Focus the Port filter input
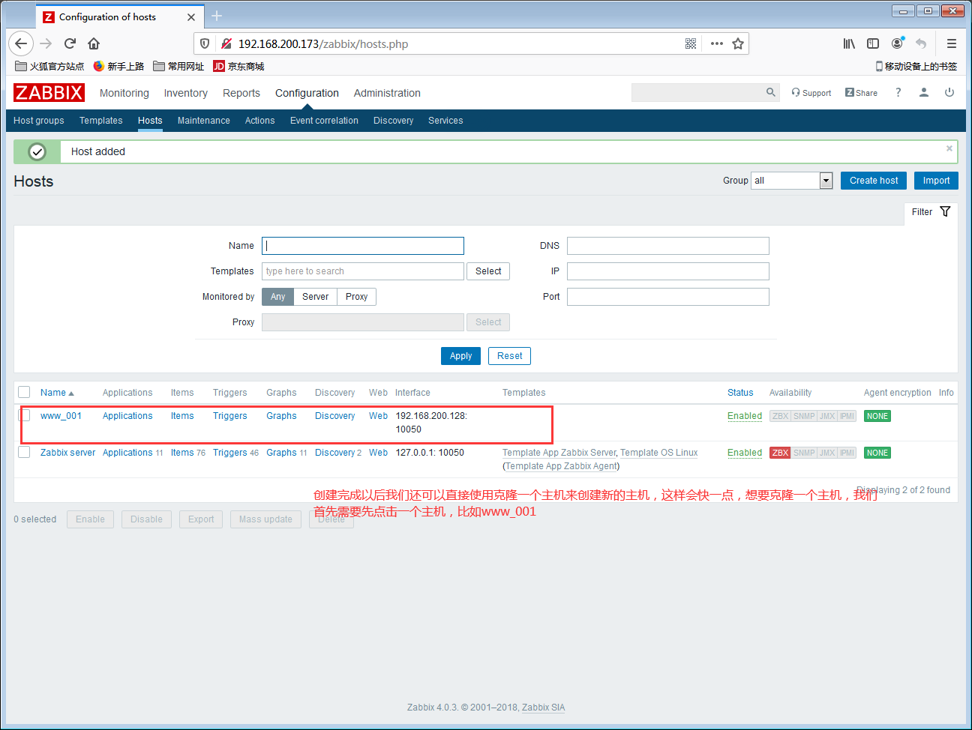This screenshot has height=730, width=972. pyautogui.click(x=668, y=297)
